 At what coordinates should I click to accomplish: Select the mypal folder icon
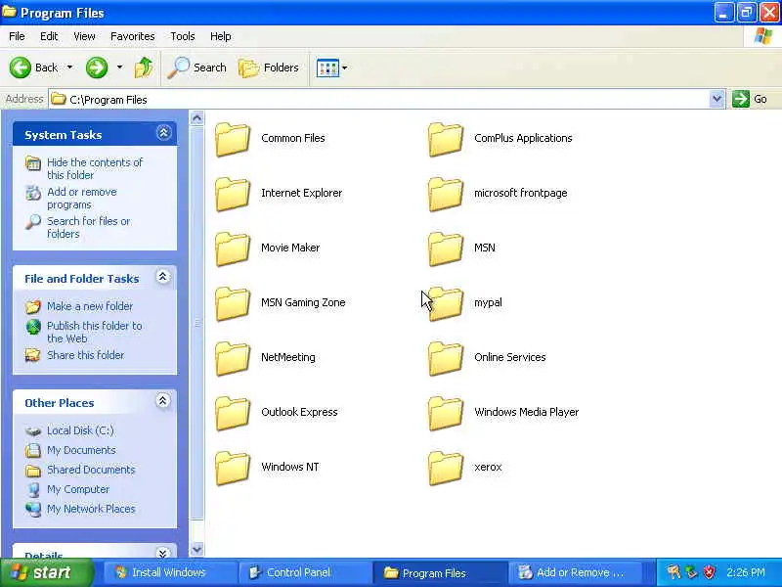coord(446,303)
